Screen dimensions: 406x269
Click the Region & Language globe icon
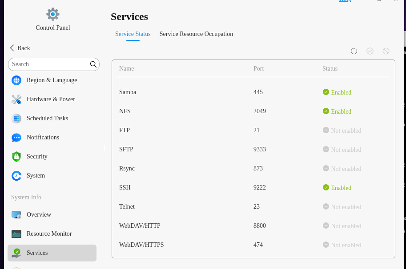[16, 80]
